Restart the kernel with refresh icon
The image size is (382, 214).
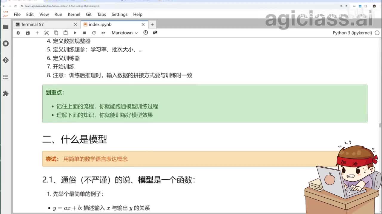point(94,33)
